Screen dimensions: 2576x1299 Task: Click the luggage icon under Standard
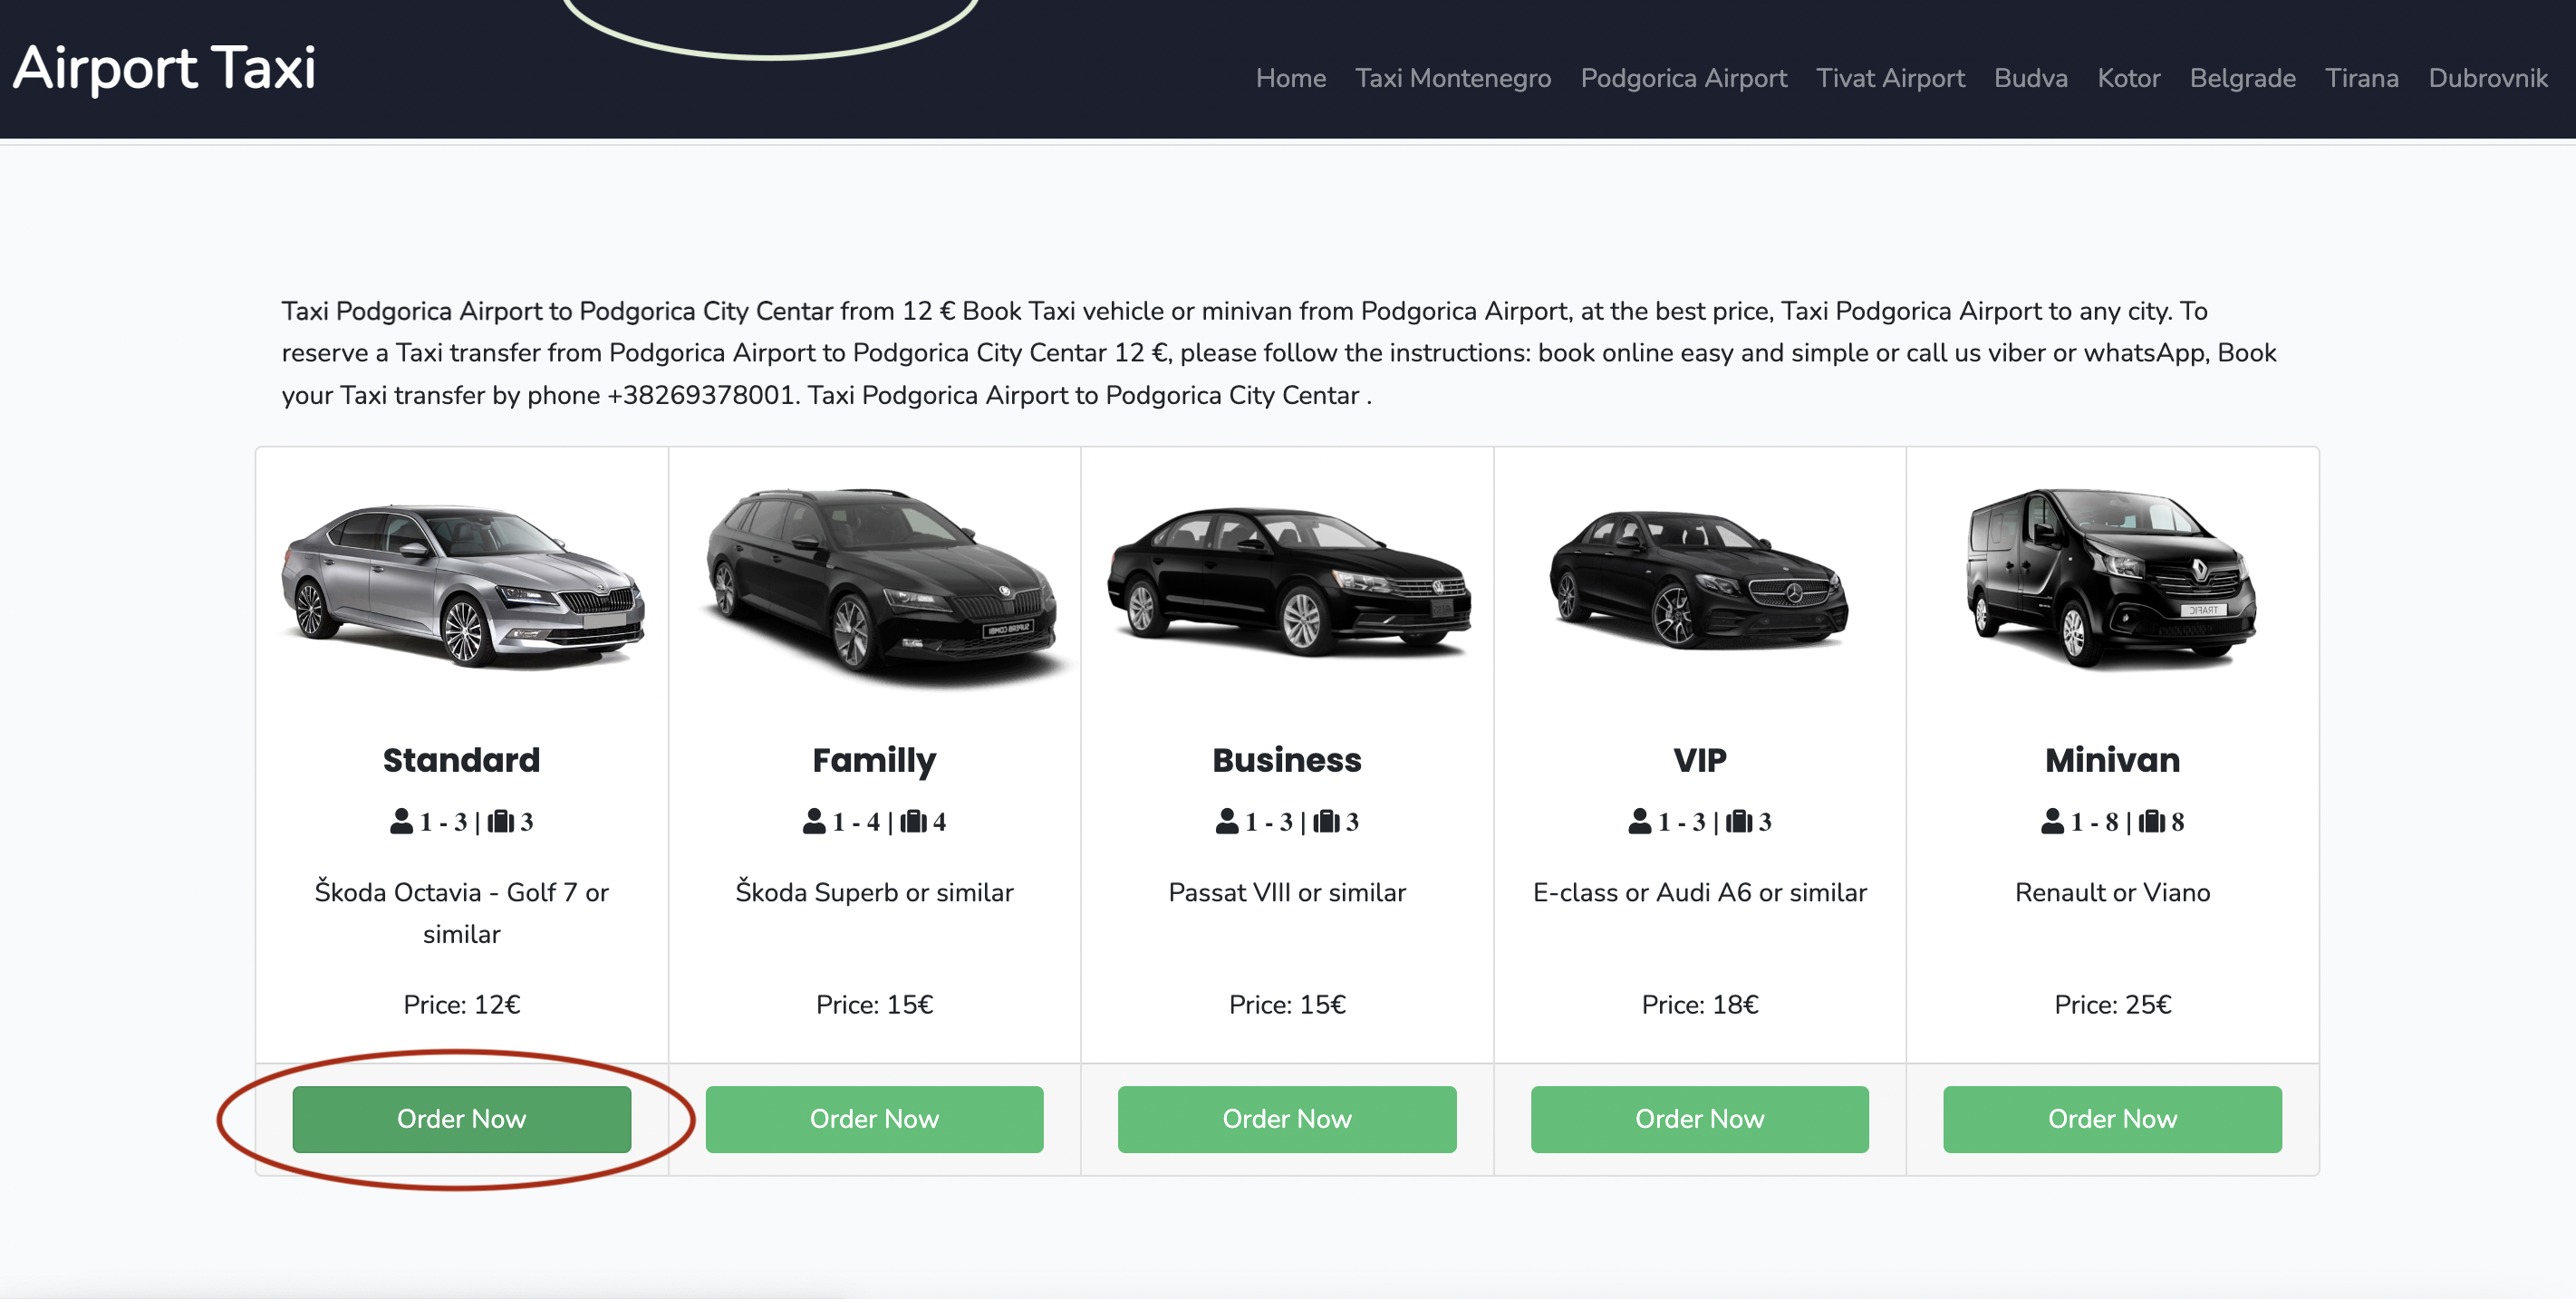501,821
